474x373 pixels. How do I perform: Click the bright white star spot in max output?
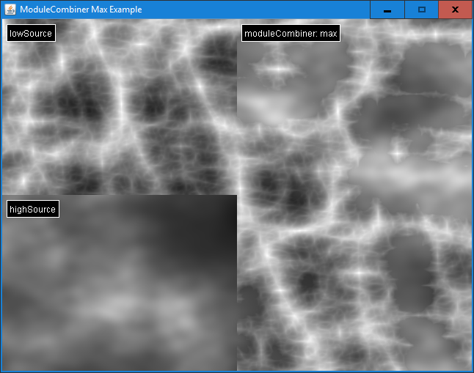397,153
